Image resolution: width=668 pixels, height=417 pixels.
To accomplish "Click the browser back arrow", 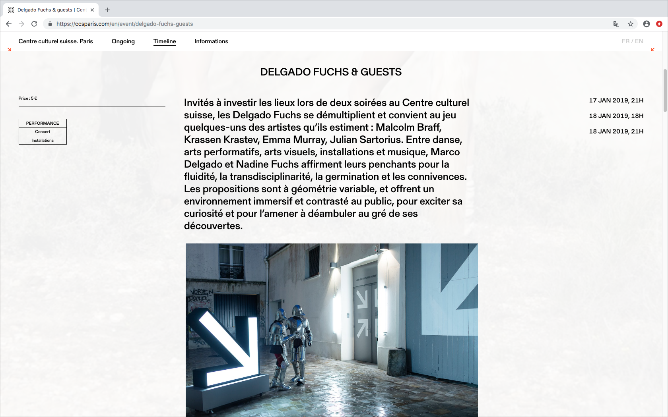I will click(x=9, y=24).
